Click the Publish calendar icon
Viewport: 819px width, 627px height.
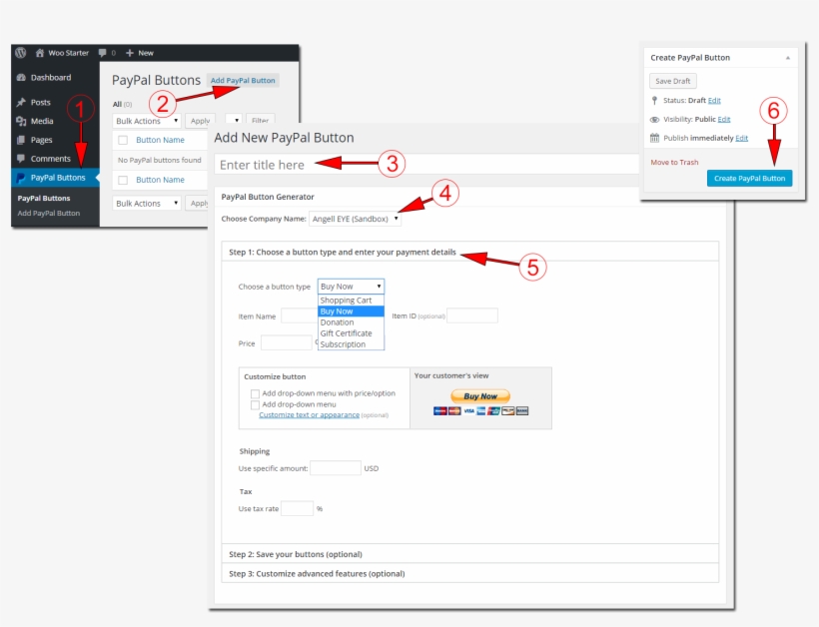click(x=654, y=138)
